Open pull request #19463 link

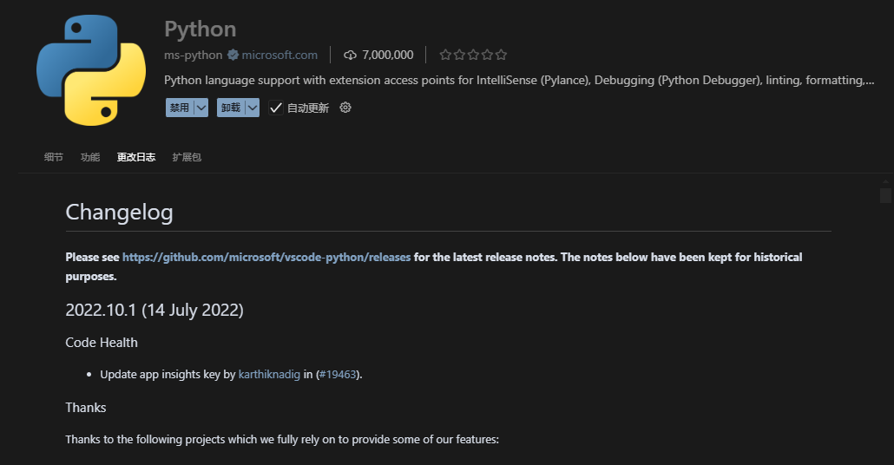tap(338, 375)
